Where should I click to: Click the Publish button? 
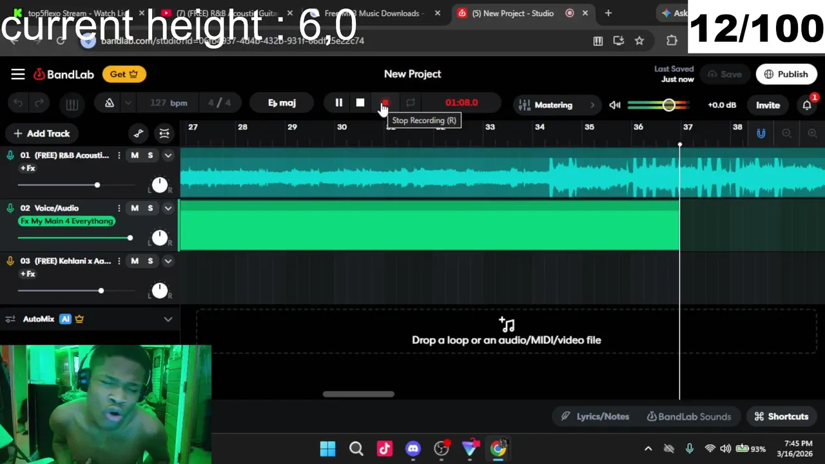pos(786,74)
